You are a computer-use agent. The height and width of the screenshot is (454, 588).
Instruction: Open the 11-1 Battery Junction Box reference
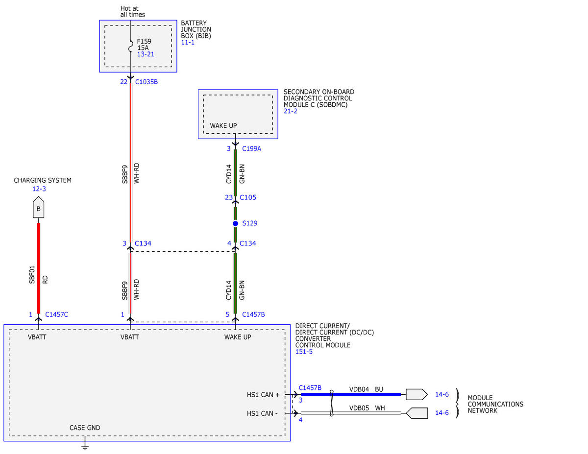[x=188, y=43]
